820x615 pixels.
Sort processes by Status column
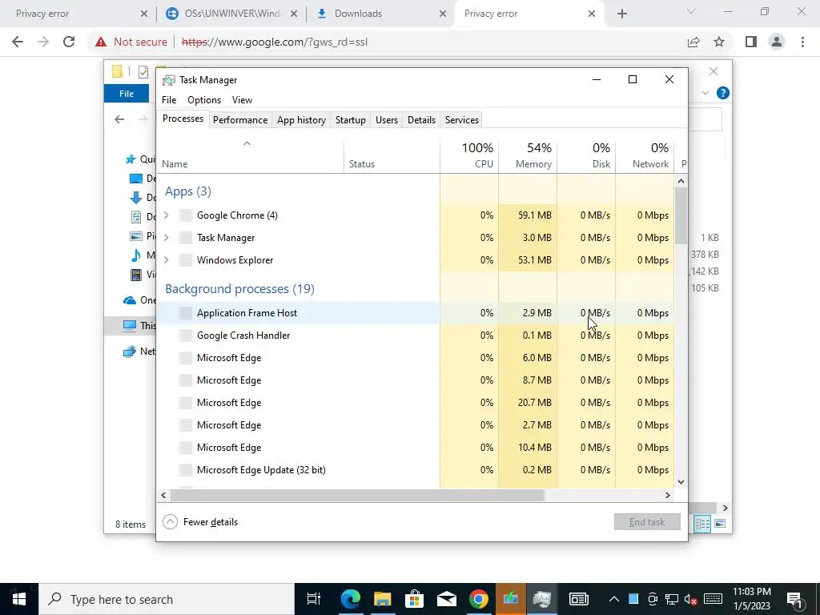(392, 156)
